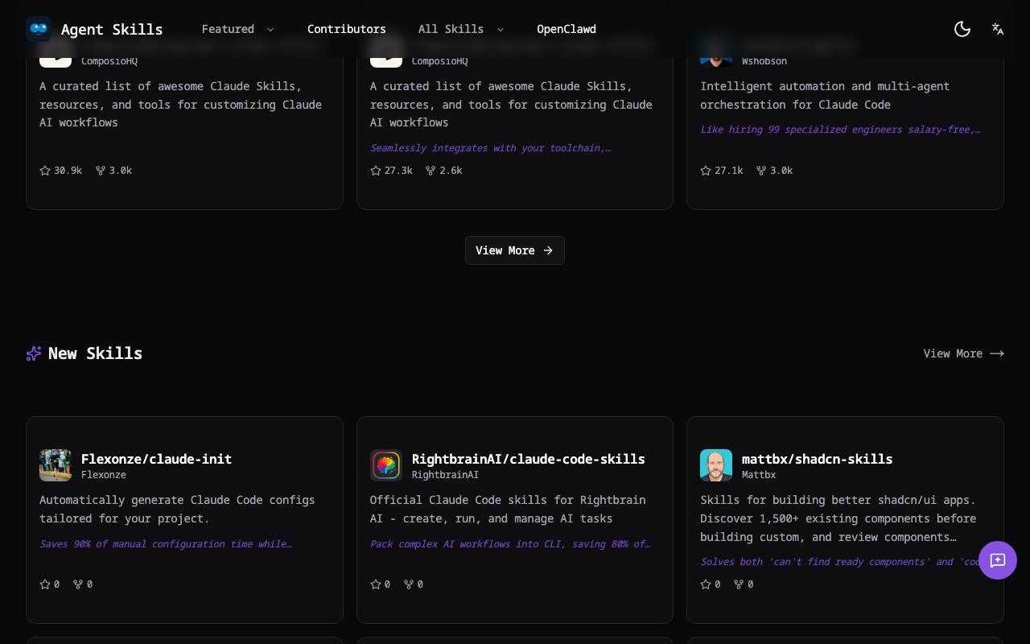Open the mattbx/shadcn-skills title
The height and width of the screenshot is (644, 1030).
point(818,459)
